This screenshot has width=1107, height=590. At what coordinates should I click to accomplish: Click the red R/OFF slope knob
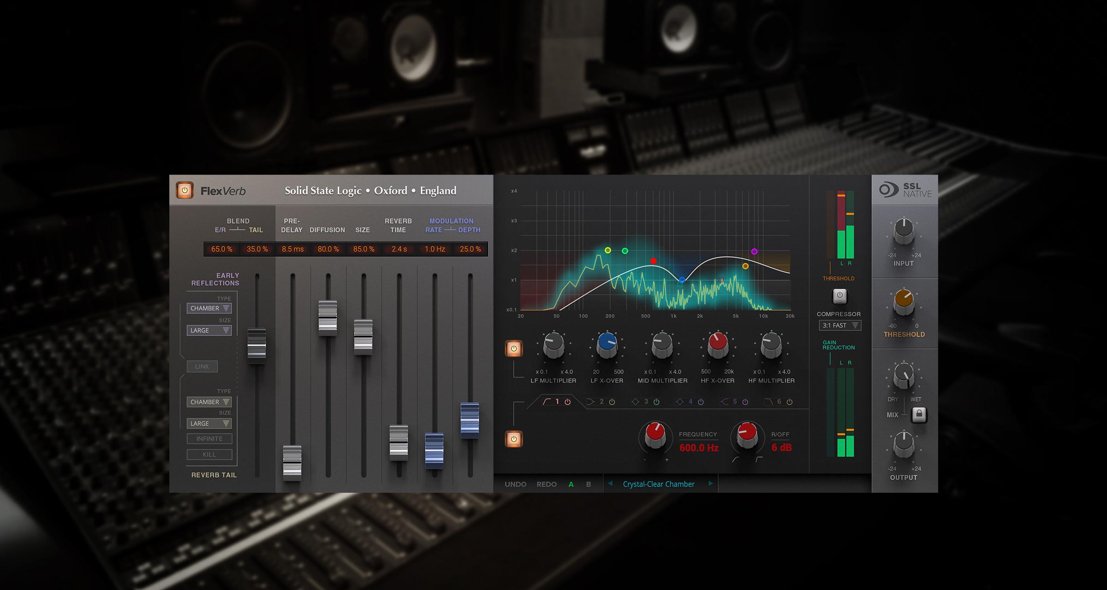pos(747,435)
